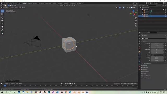The width and height of the screenshot is (167, 94).
Task: Select the Annotate tool
Action: pyautogui.click(x=2, y=30)
